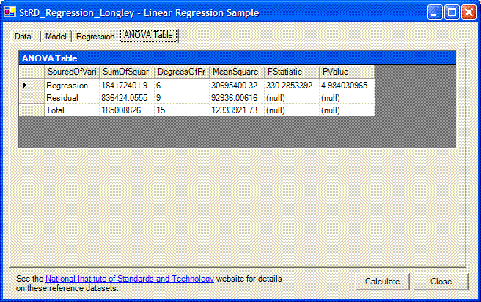This screenshot has height=302, width=481.
Task: Select the Regression row header arrow
Action: click(x=32, y=85)
